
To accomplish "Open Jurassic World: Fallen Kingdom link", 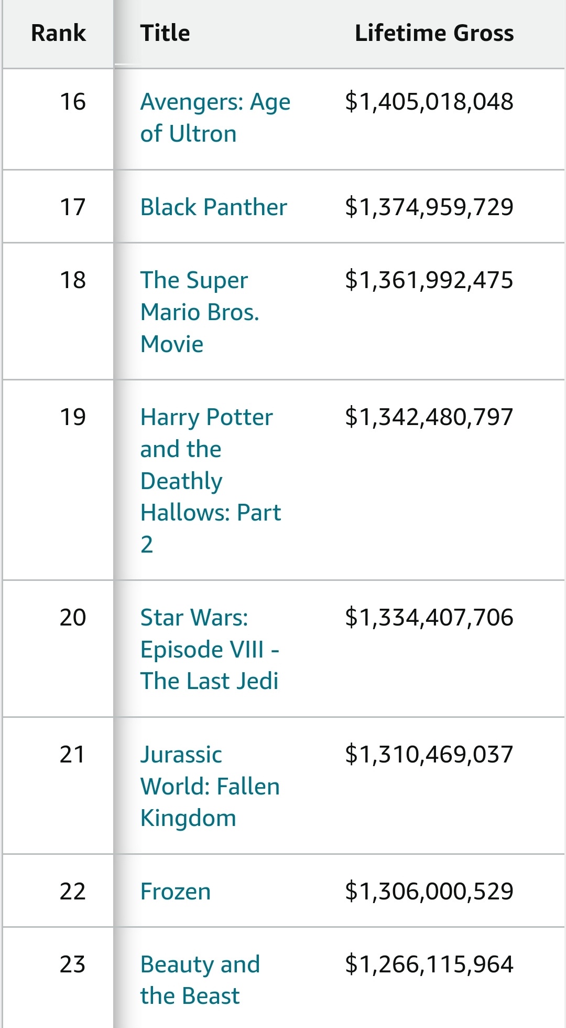I will point(210,786).
